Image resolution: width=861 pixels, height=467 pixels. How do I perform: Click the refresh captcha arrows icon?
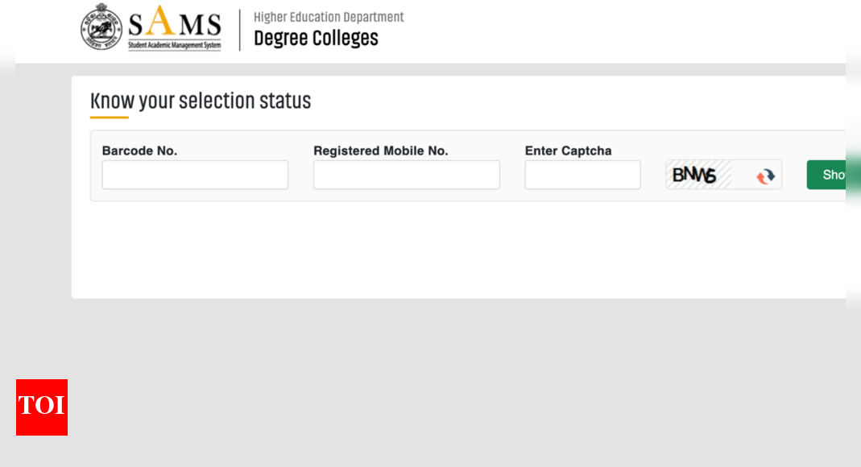(x=764, y=176)
